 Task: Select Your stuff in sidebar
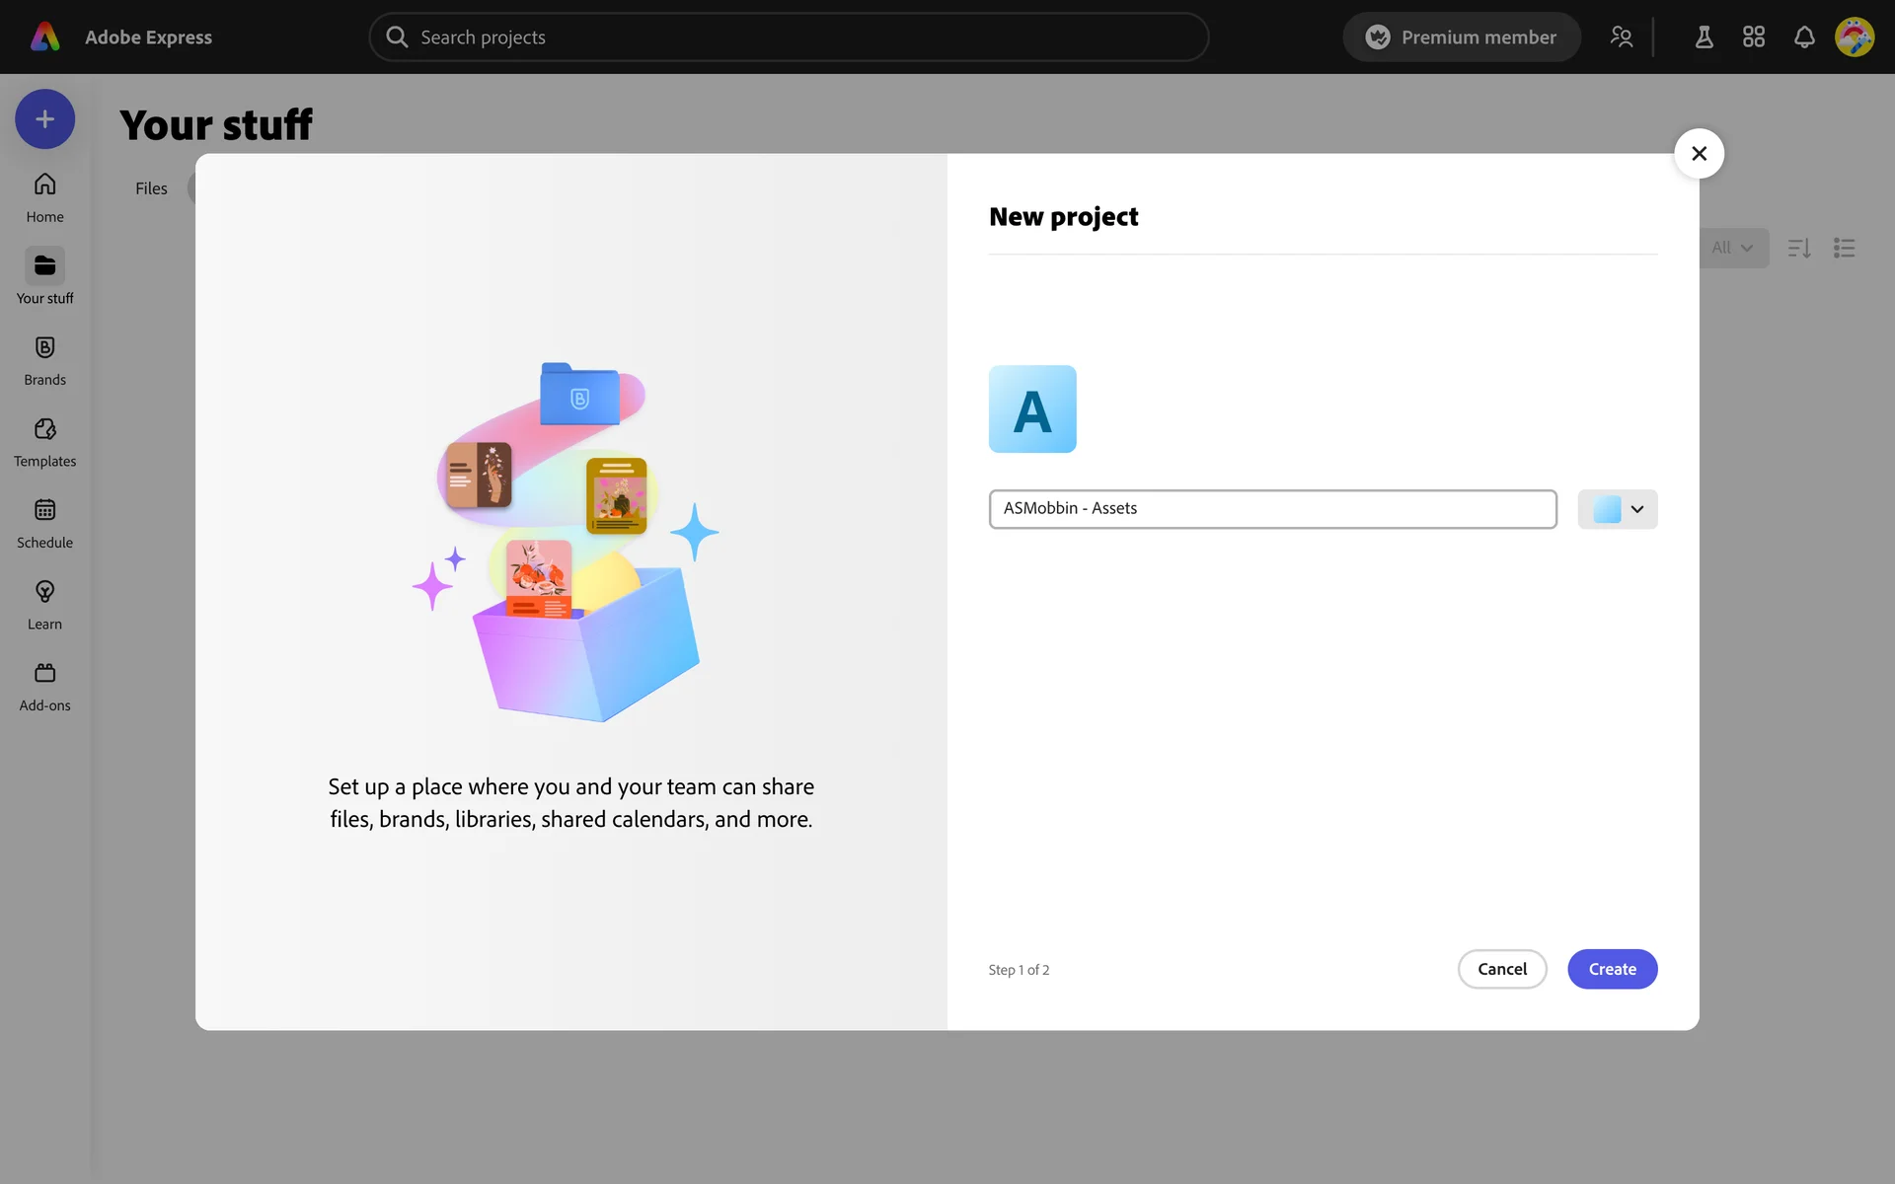tap(44, 278)
